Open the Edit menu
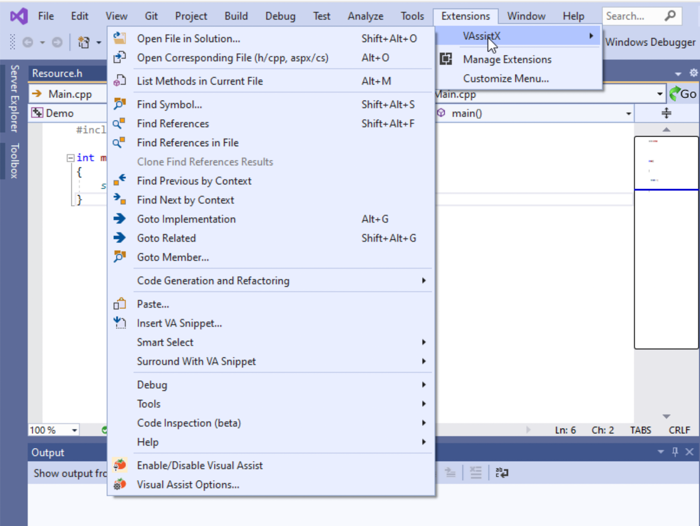The image size is (700, 526). [x=80, y=16]
